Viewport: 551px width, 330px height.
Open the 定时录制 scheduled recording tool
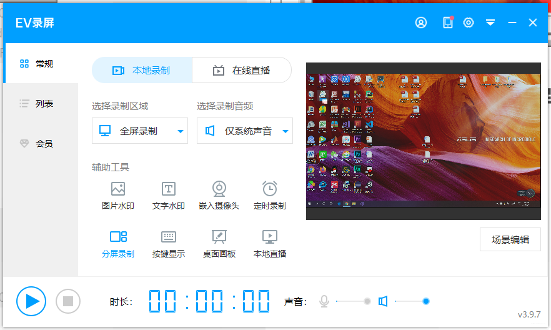coord(269,196)
